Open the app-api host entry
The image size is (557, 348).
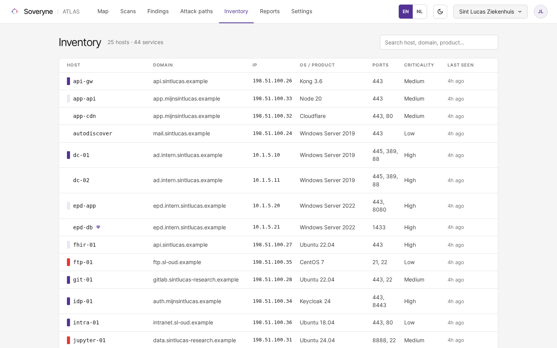tap(84, 99)
